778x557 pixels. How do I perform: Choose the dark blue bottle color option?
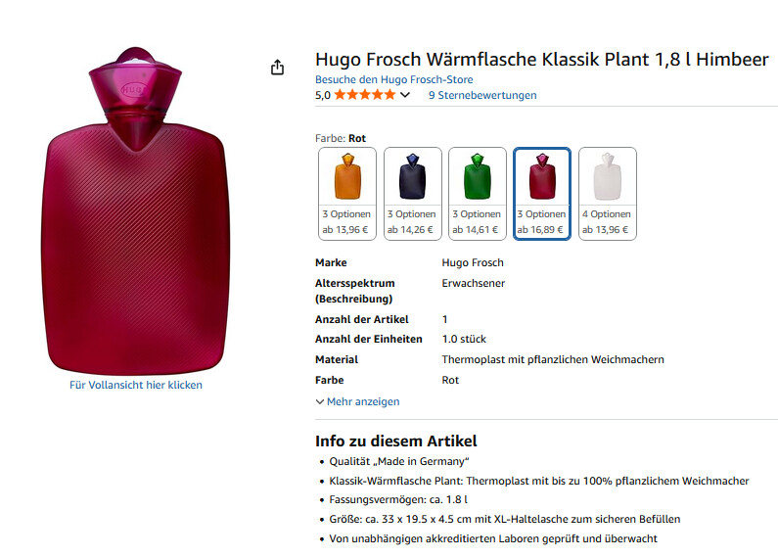[x=412, y=194]
